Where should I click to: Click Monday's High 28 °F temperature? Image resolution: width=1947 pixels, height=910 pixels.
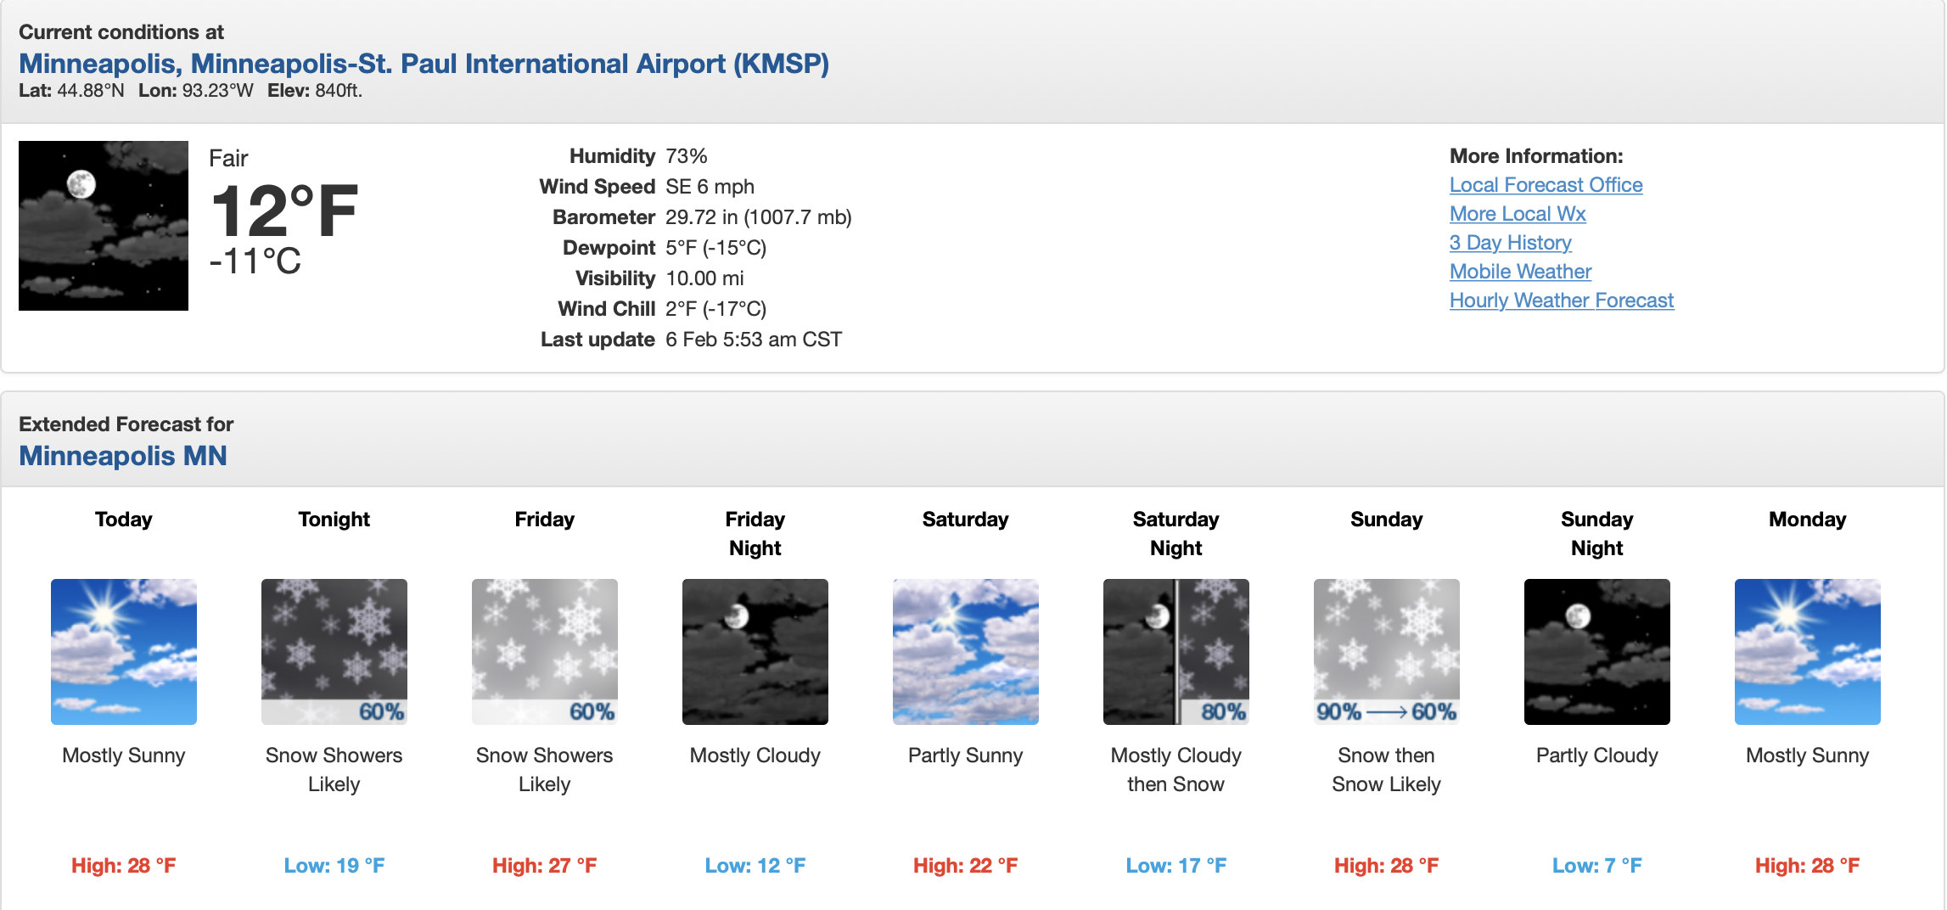click(x=1808, y=866)
